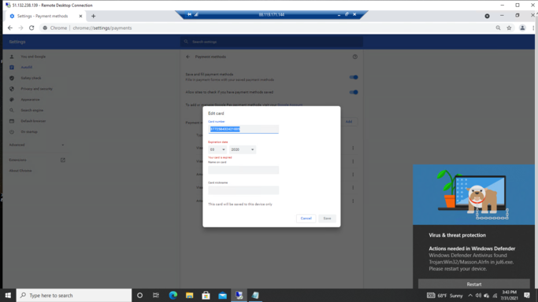Click the Chrome recording indicator icon
538x302 pixels.
point(487,16)
